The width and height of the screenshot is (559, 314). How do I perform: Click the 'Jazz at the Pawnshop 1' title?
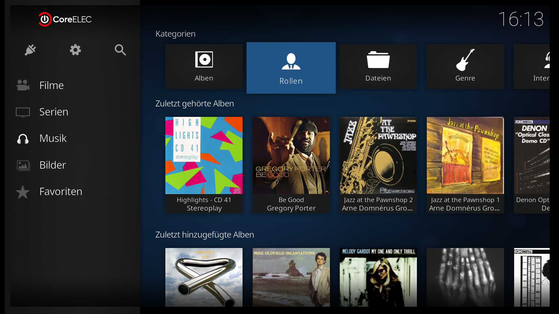tap(465, 200)
